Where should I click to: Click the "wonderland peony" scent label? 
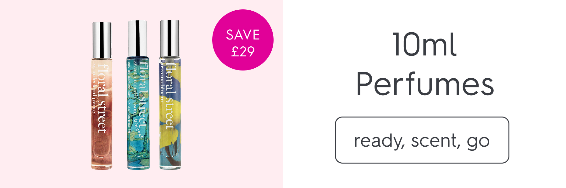(x=94, y=89)
